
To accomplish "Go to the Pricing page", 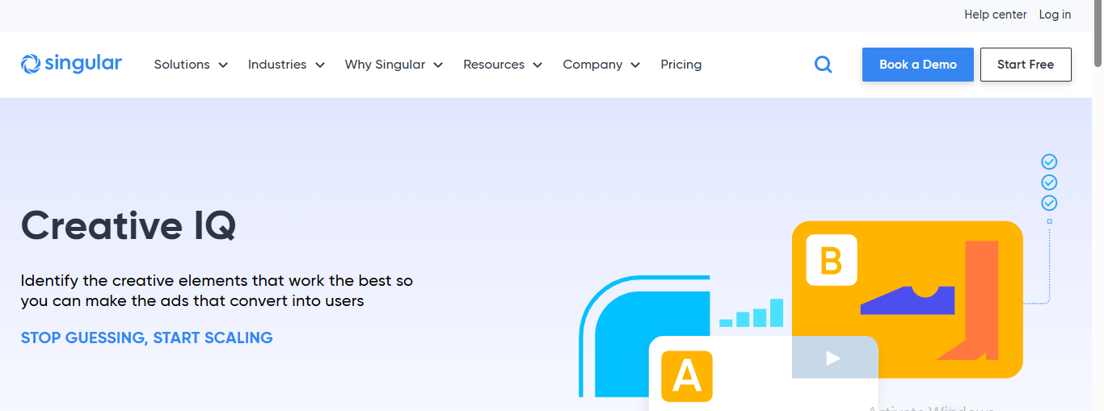I will click(x=681, y=65).
